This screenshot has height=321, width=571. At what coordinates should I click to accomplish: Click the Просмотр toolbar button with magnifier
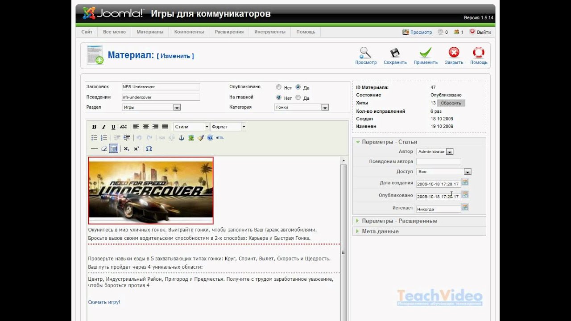pos(366,56)
